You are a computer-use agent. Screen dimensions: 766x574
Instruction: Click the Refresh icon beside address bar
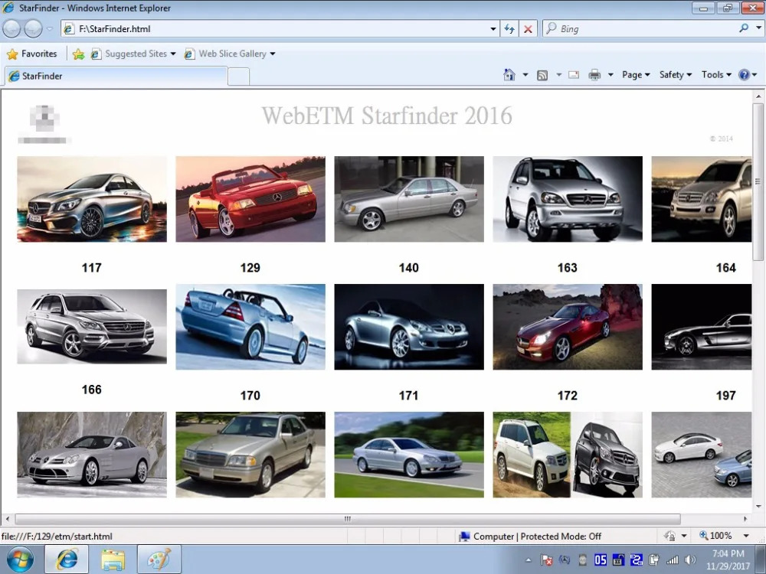[509, 29]
